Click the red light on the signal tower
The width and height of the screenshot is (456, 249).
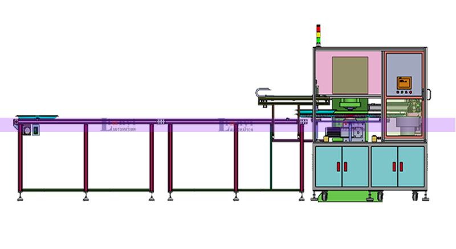319,28
